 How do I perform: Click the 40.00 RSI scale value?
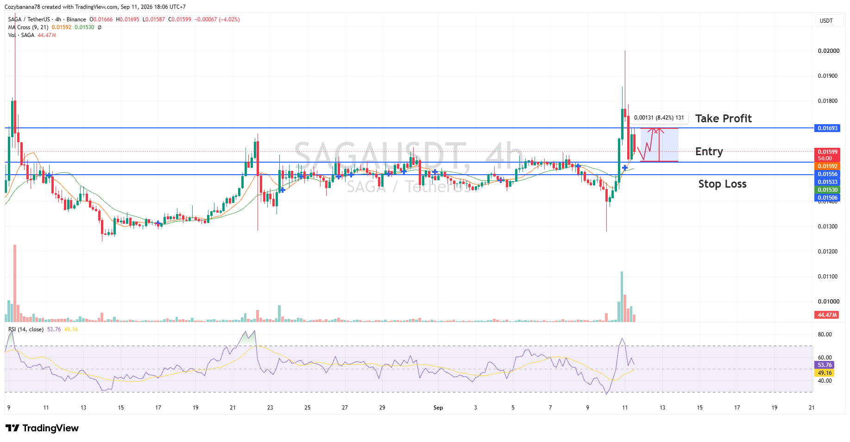click(x=825, y=381)
